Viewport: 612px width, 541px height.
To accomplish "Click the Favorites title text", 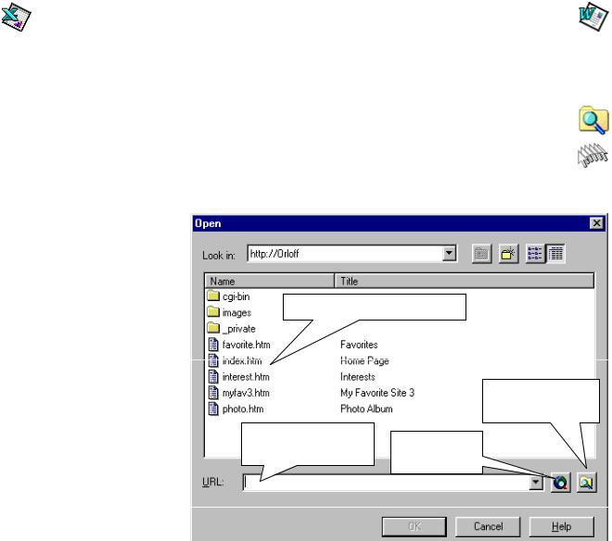I will [x=359, y=345].
